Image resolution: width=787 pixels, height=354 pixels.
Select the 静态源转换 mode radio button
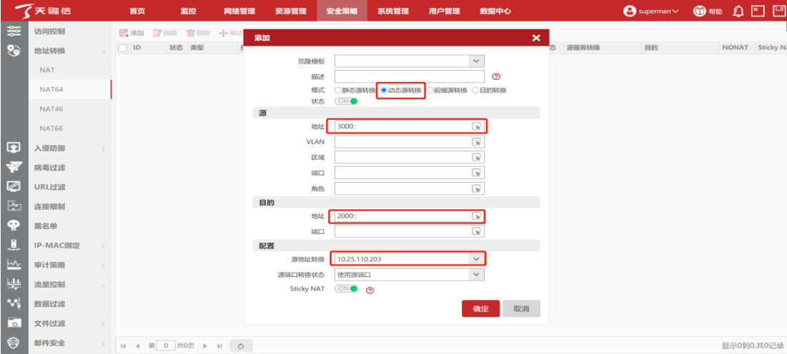(x=338, y=90)
